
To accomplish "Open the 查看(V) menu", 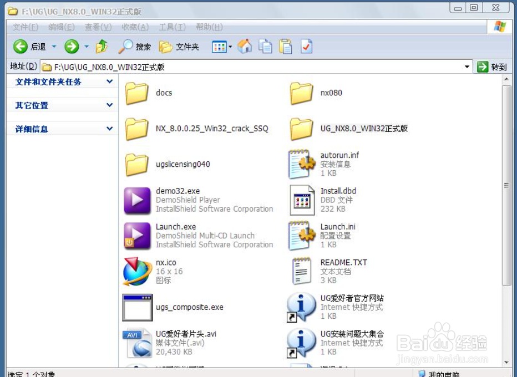I will (98, 27).
